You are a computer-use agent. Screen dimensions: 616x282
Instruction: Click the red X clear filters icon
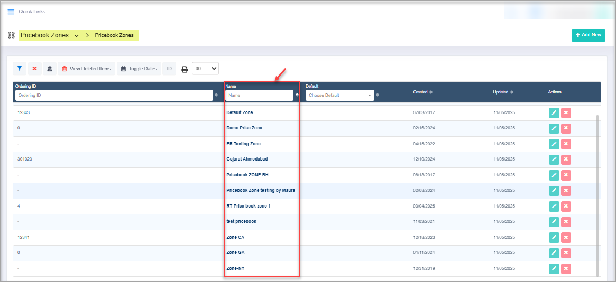(34, 69)
